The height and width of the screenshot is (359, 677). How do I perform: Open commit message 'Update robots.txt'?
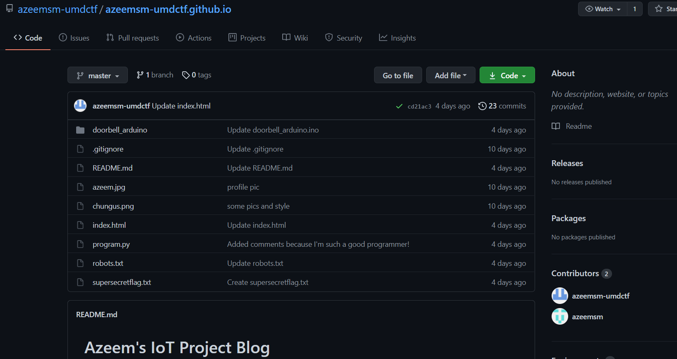click(x=255, y=263)
